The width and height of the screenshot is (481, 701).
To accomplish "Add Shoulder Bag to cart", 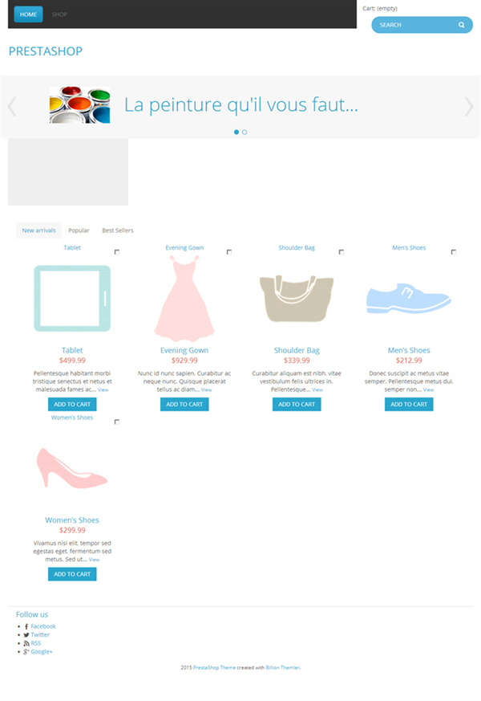I will tap(297, 404).
